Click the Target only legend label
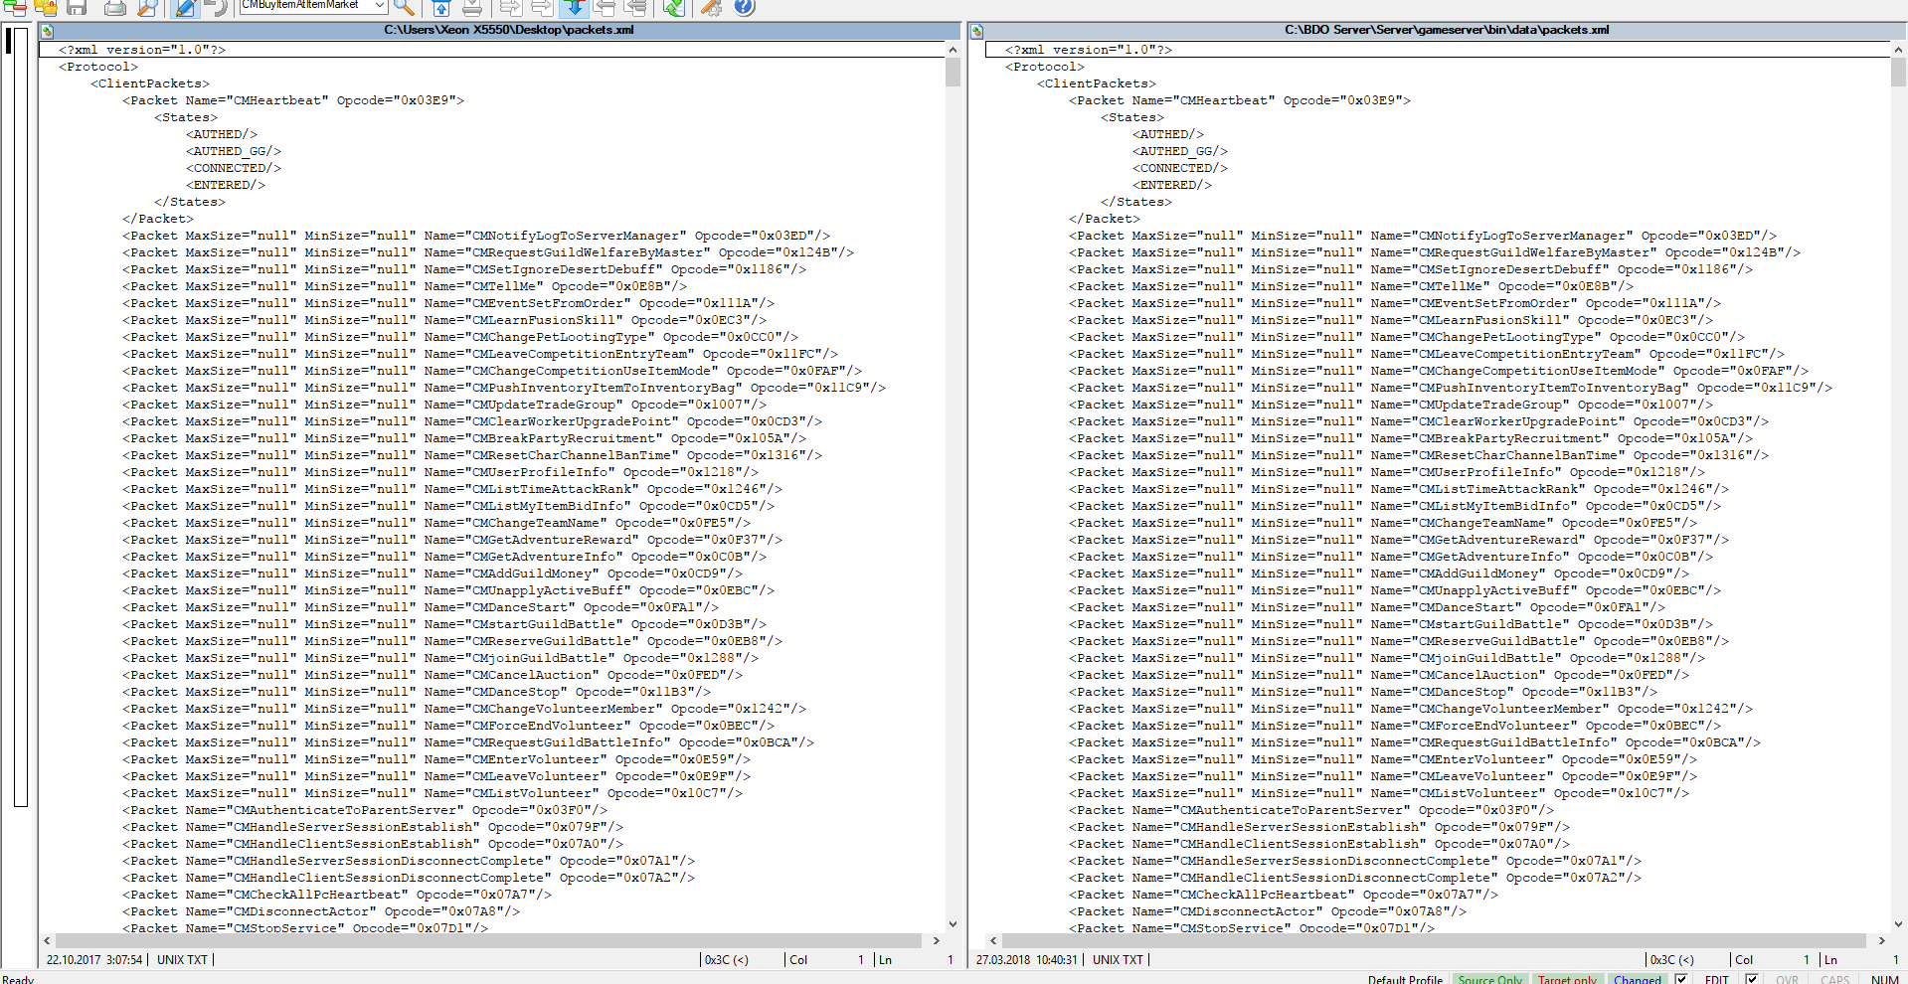The height and width of the screenshot is (984, 1908). coord(1567,979)
